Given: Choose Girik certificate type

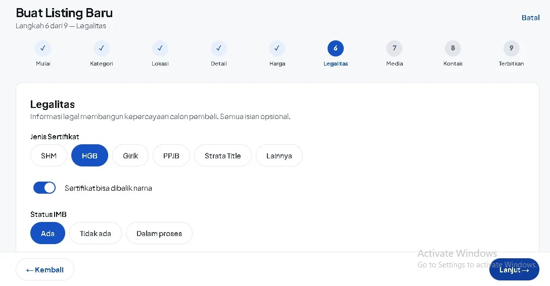Looking at the screenshot, I should (130, 155).
